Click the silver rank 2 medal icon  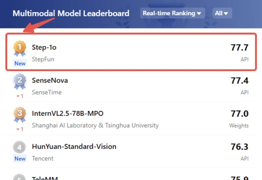20,81
